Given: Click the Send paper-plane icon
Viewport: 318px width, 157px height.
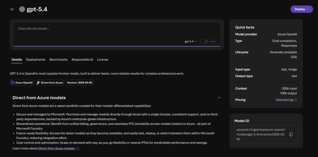Looking at the screenshot, I should (206, 41).
